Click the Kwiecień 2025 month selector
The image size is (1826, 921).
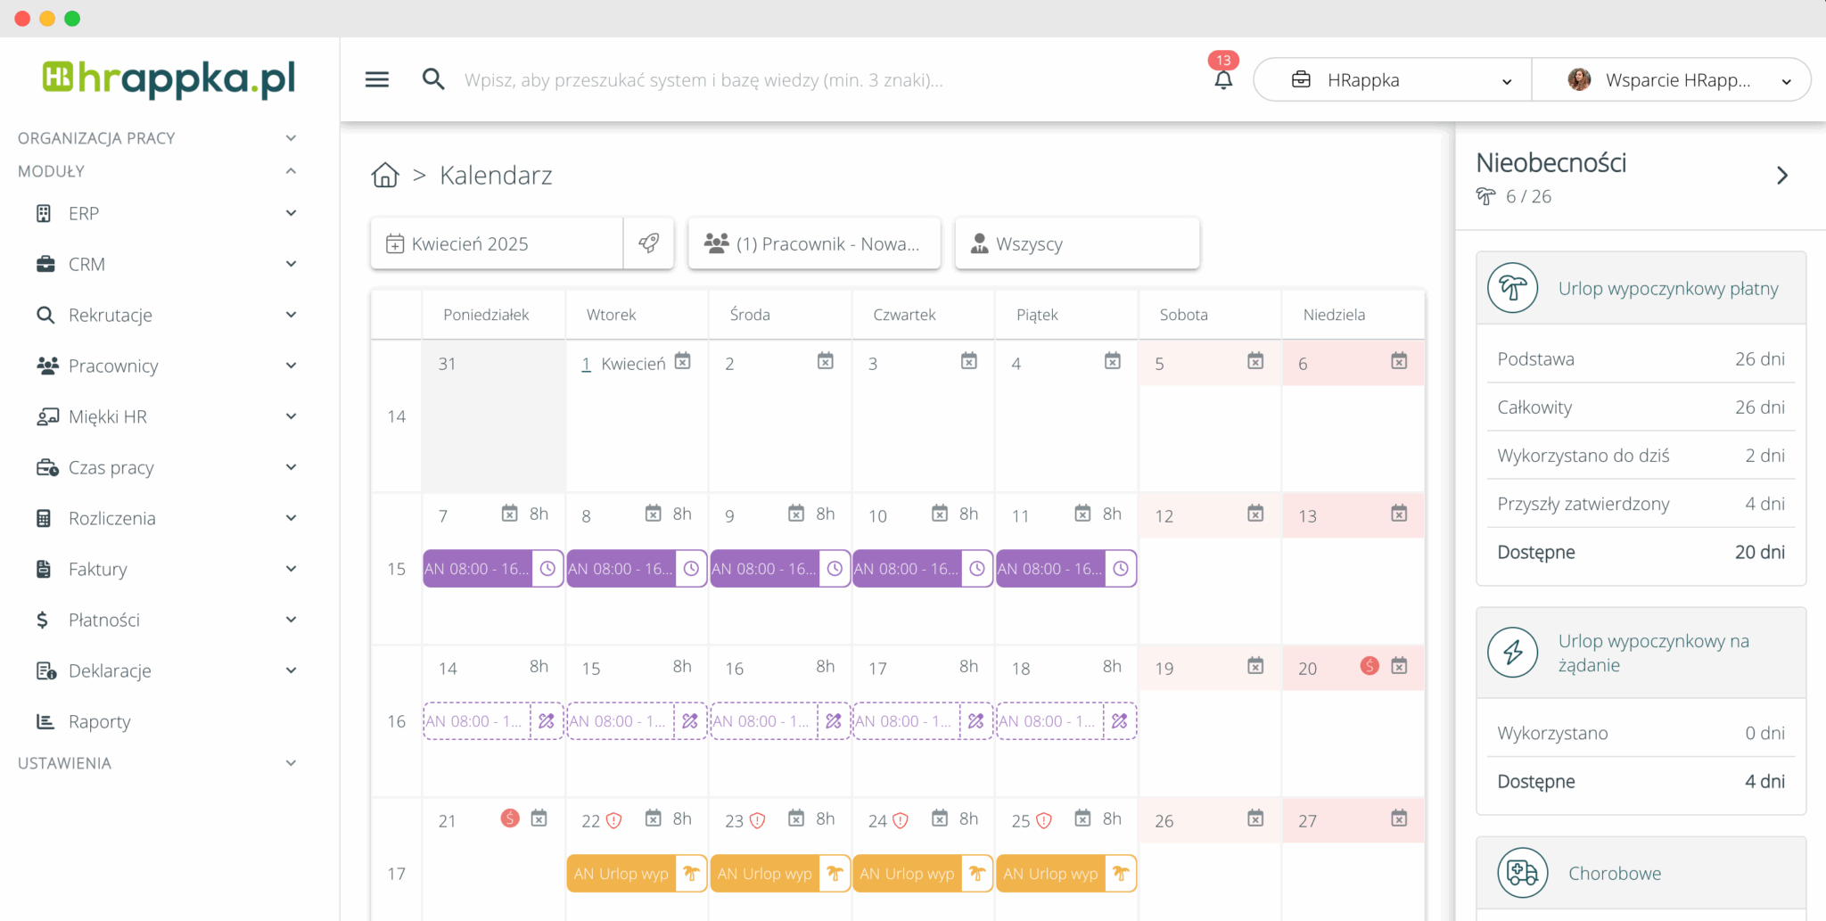coord(497,243)
